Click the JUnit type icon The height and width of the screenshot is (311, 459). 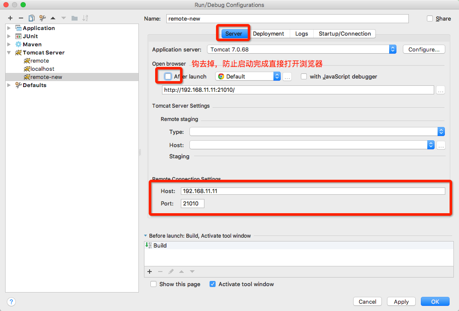18,36
